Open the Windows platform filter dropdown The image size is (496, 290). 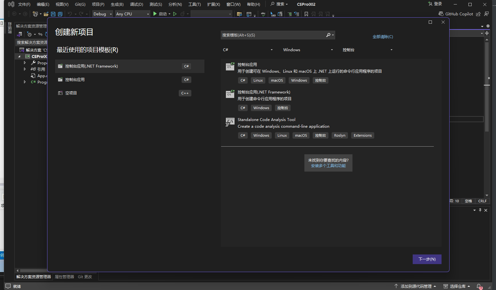click(x=308, y=50)
